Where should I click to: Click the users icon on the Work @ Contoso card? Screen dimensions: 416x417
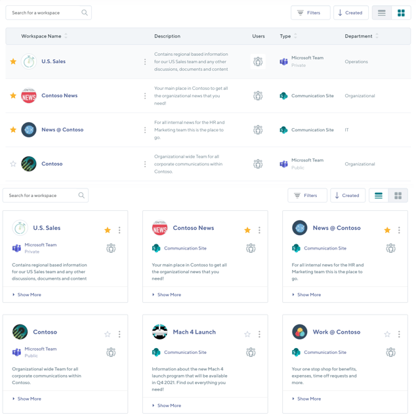tap(390, 353)
